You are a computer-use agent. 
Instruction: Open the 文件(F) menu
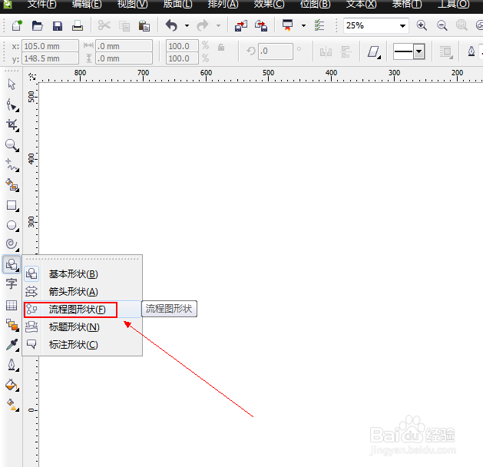click(x=42, y=5)
